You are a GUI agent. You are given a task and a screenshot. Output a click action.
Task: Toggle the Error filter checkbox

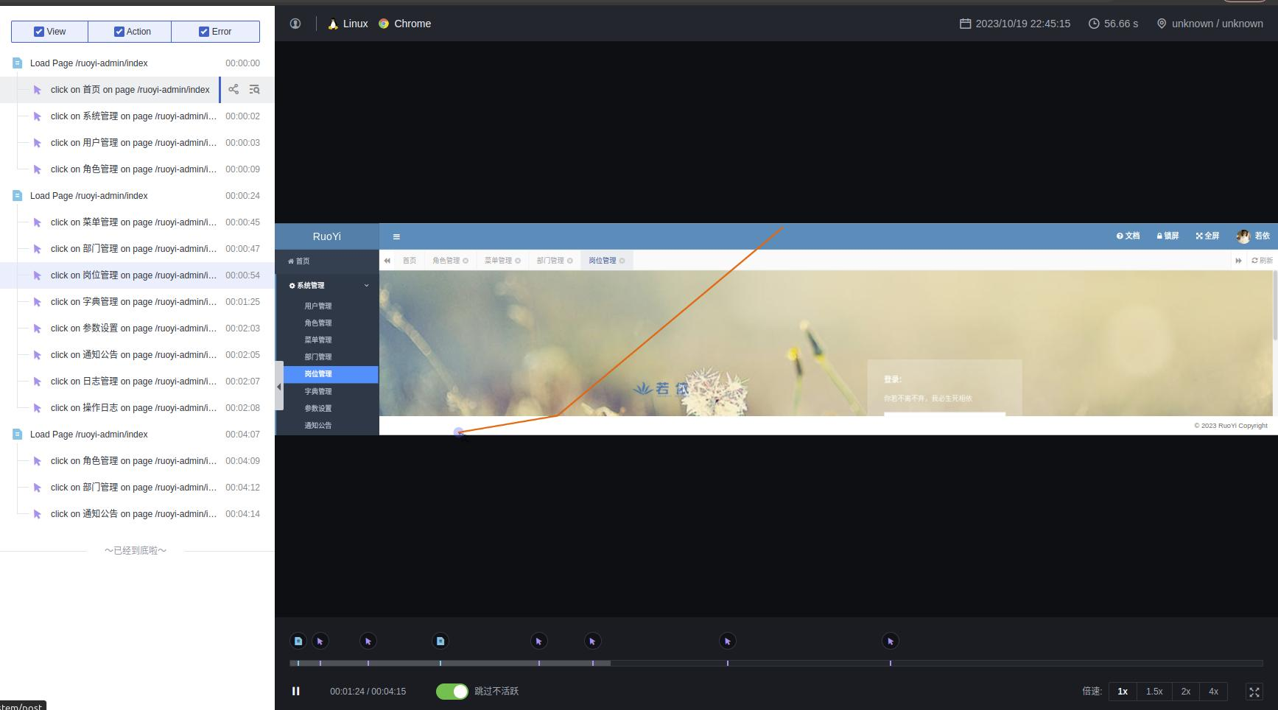click(204, 32)
